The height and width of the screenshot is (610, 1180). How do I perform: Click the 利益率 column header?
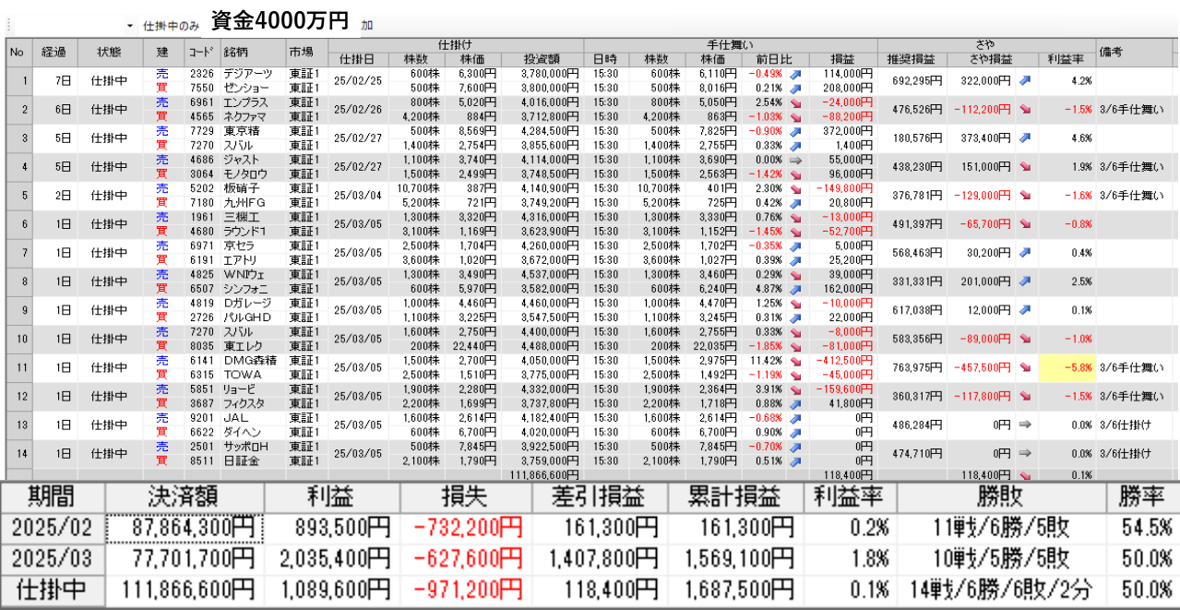(1067, 58)
